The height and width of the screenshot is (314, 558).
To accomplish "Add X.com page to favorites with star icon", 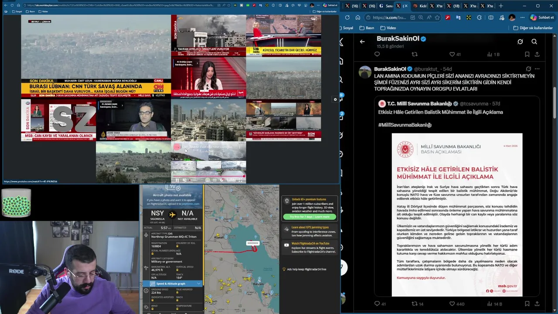I will click(437, 17).
